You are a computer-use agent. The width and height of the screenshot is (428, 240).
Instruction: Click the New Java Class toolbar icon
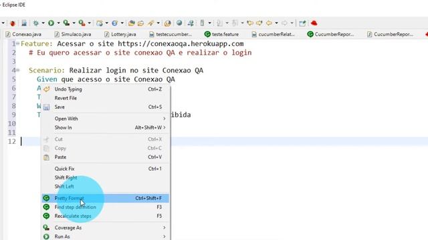114,23
